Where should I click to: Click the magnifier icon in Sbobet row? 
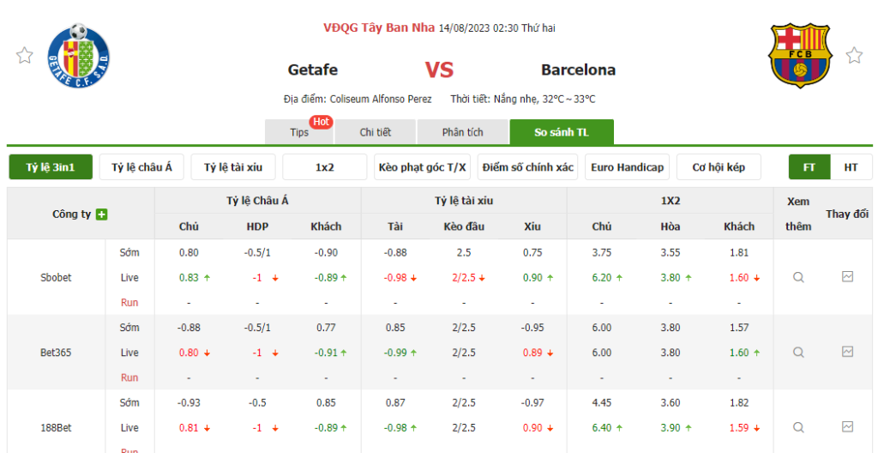(798, 277)
